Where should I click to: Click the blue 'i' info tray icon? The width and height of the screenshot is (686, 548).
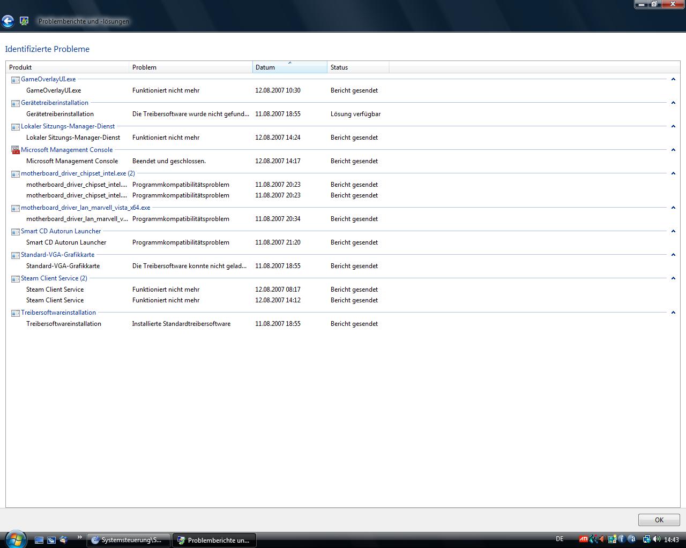pyautogui.click(x=622, y=539)
